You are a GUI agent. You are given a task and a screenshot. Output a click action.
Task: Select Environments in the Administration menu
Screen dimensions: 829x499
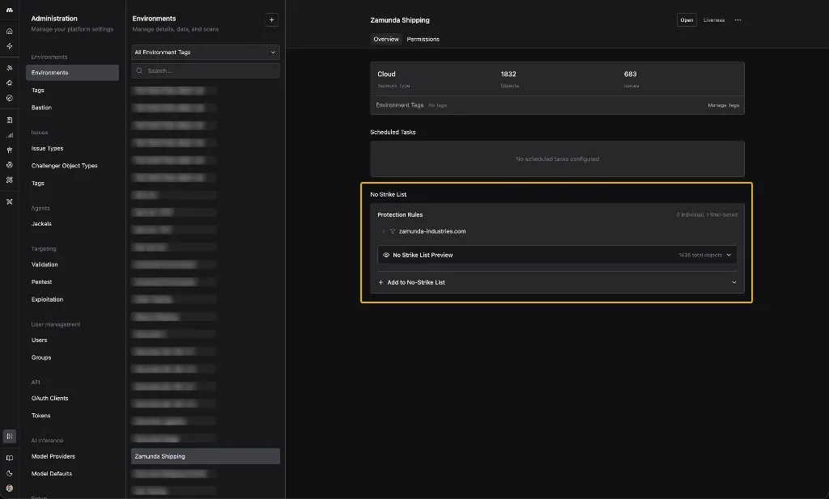(x=72, y=73)
